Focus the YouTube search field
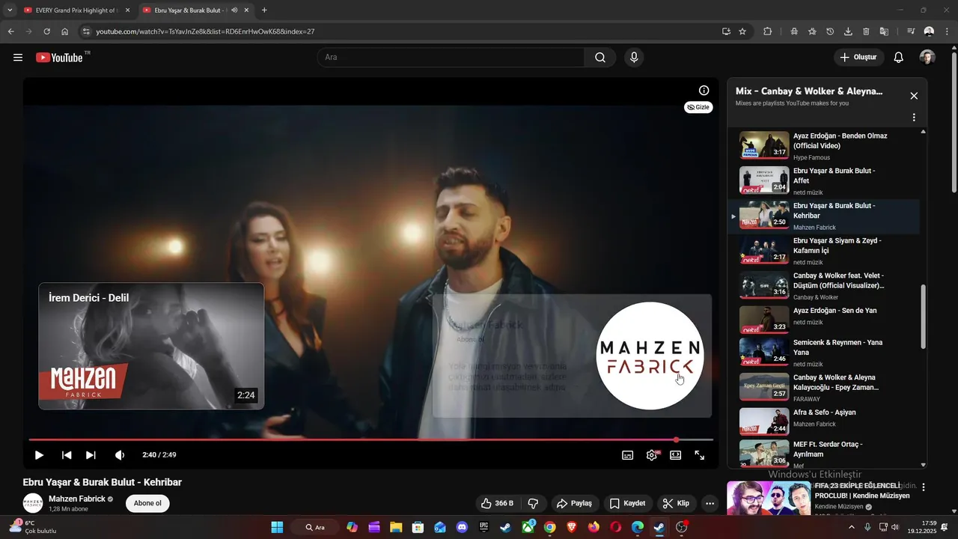Screen dimensions: 958x539 pyautogui.click(x=451, y=58)
